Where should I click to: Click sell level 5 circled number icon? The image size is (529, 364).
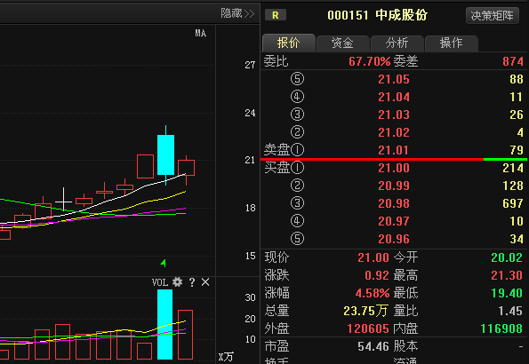tap(297, 79)
